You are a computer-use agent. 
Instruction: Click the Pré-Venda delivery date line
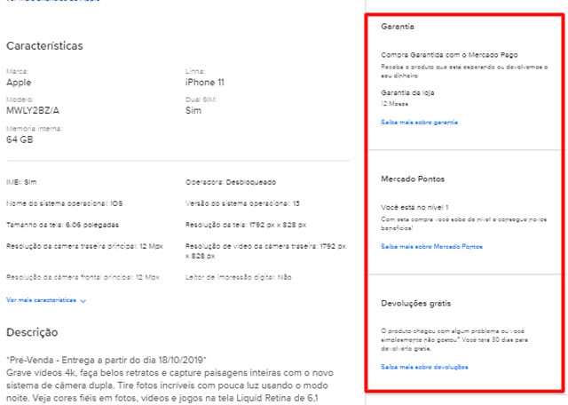(106, 360)
